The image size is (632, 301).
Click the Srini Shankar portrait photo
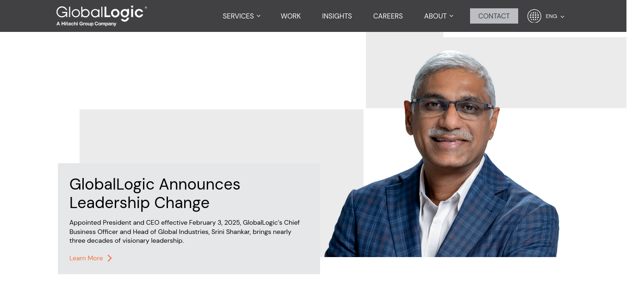click(x=442, y=154)
